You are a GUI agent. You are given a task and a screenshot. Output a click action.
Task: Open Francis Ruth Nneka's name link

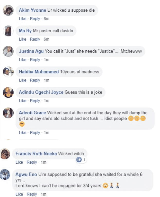click(x=36, y=154)
